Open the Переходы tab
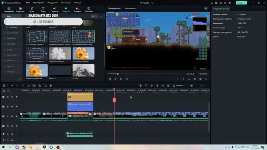 tap(55, 10)
